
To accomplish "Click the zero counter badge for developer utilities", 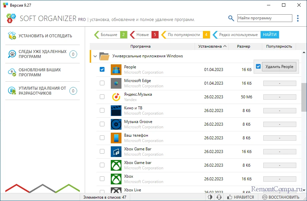I will click(x=73, y=91).
